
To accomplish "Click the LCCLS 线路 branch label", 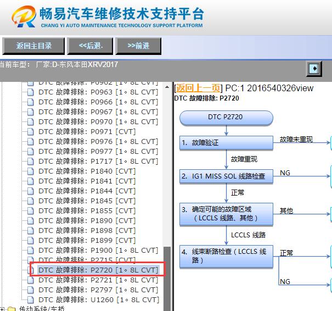I will click(248, 235).
